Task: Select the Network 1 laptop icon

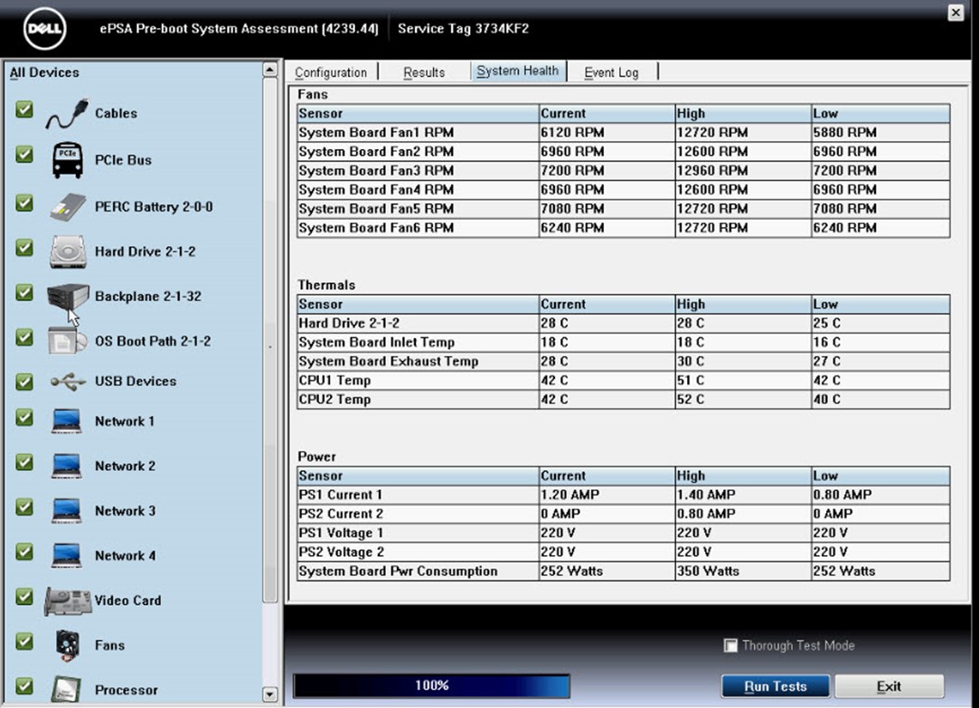Action: [x=66, y=420]
